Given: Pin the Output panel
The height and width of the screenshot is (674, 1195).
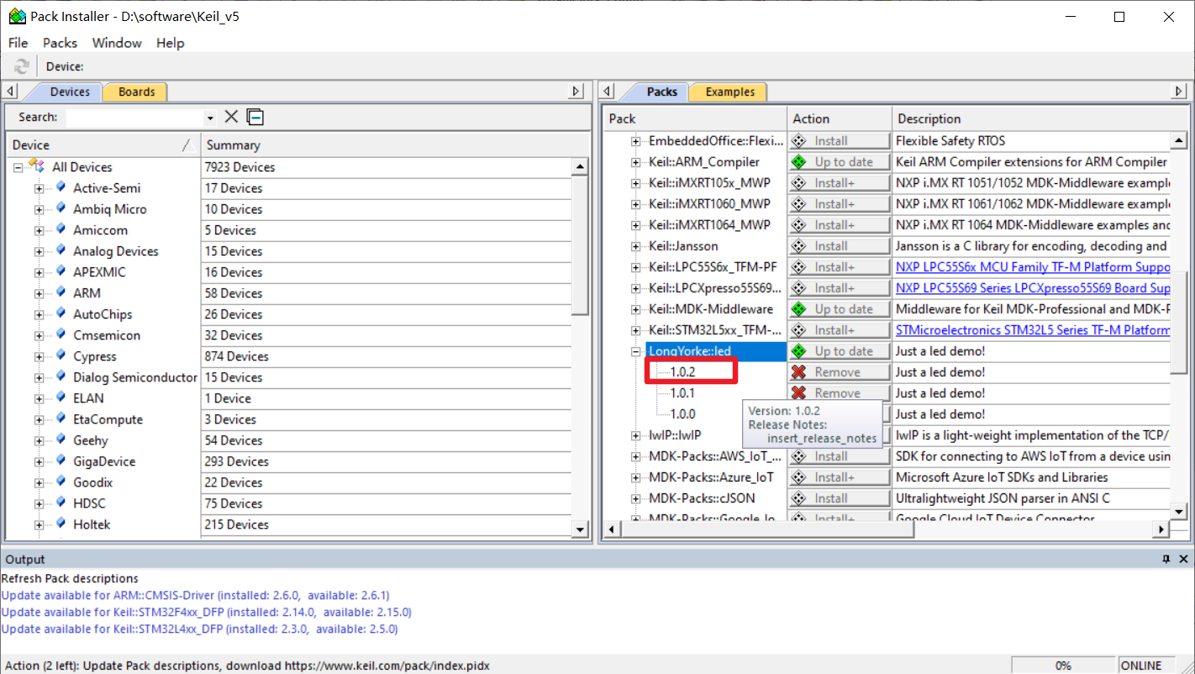Looking at the screenshot, I should point(1166,559).
